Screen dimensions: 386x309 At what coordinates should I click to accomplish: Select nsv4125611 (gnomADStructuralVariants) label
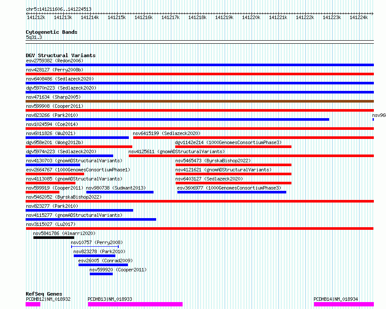pos(177,151)
